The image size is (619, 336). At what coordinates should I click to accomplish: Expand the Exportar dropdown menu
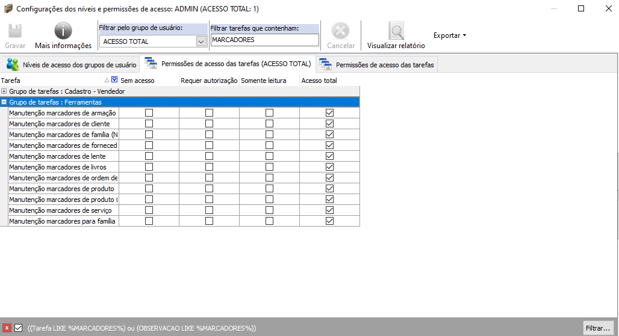450,35
